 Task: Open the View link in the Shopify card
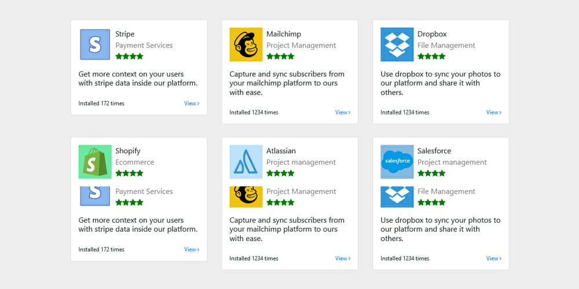coord(192,250)
